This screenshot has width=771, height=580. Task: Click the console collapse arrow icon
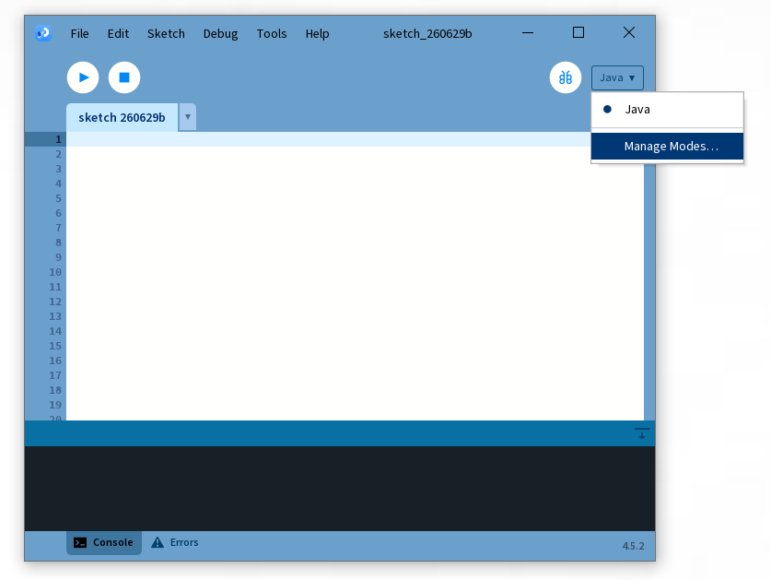tap(641, 433)
